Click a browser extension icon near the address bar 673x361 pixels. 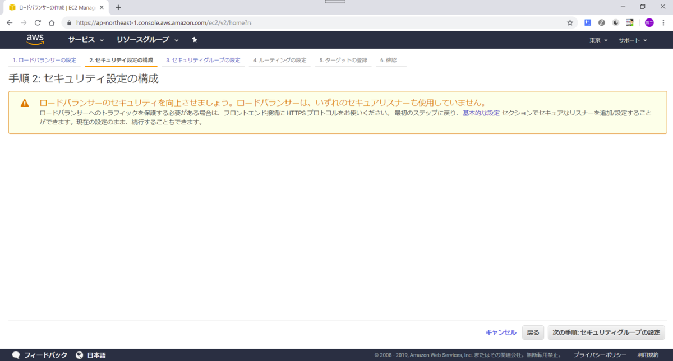588,22
